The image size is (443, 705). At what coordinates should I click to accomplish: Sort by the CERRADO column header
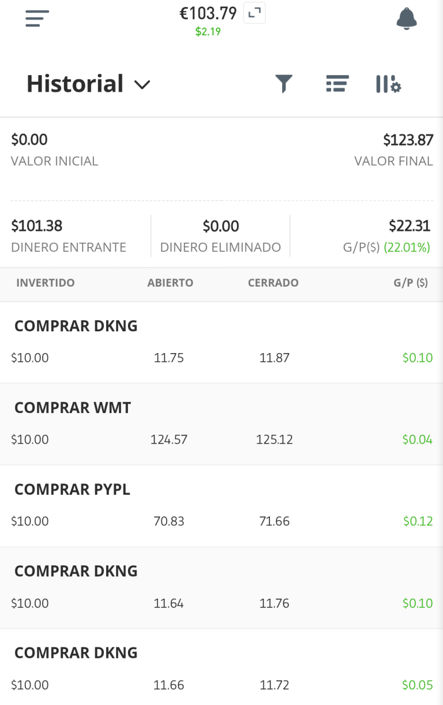(273, 283)
